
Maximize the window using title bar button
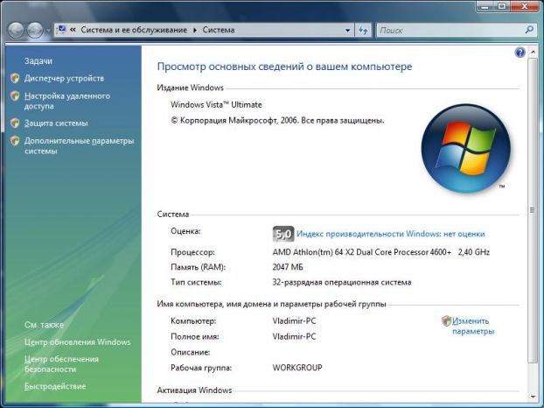point(502,6)
